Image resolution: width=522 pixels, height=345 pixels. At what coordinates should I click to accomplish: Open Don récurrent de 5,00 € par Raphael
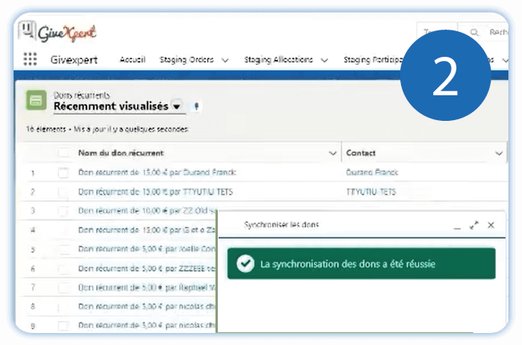click(x=147, y=287)
